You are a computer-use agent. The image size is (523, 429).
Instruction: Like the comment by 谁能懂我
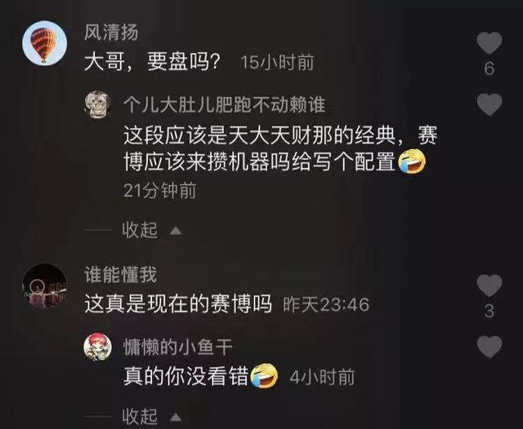point(489,286)
